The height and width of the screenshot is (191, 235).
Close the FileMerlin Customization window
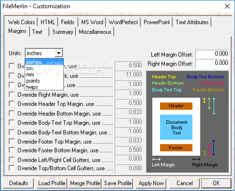[227, 6]
